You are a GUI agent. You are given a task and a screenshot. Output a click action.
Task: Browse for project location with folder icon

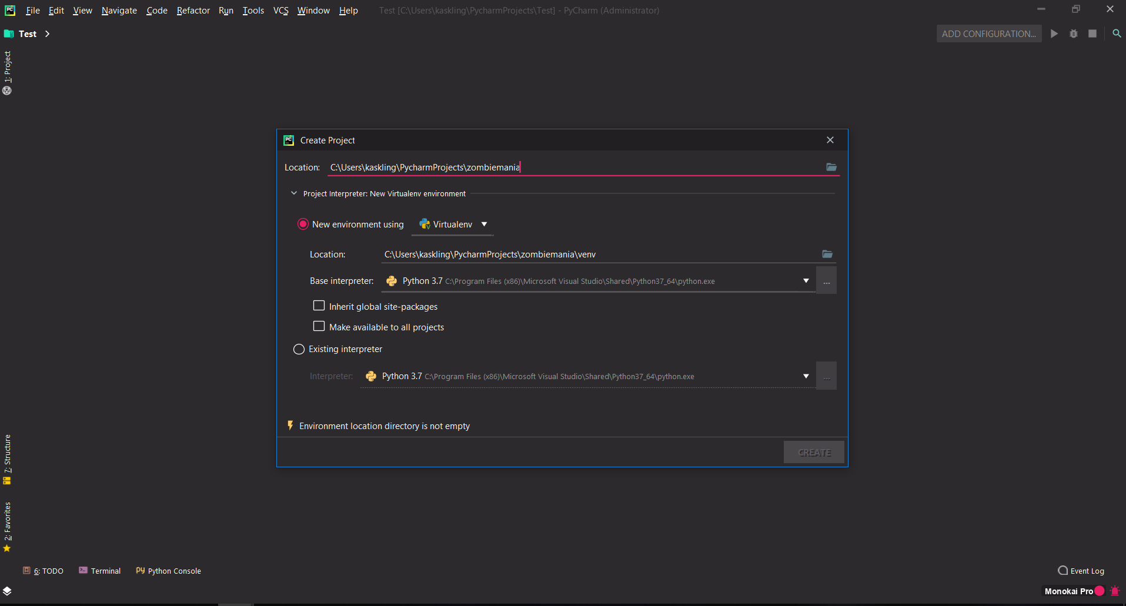pyautogui.click(x=831, y=167)
